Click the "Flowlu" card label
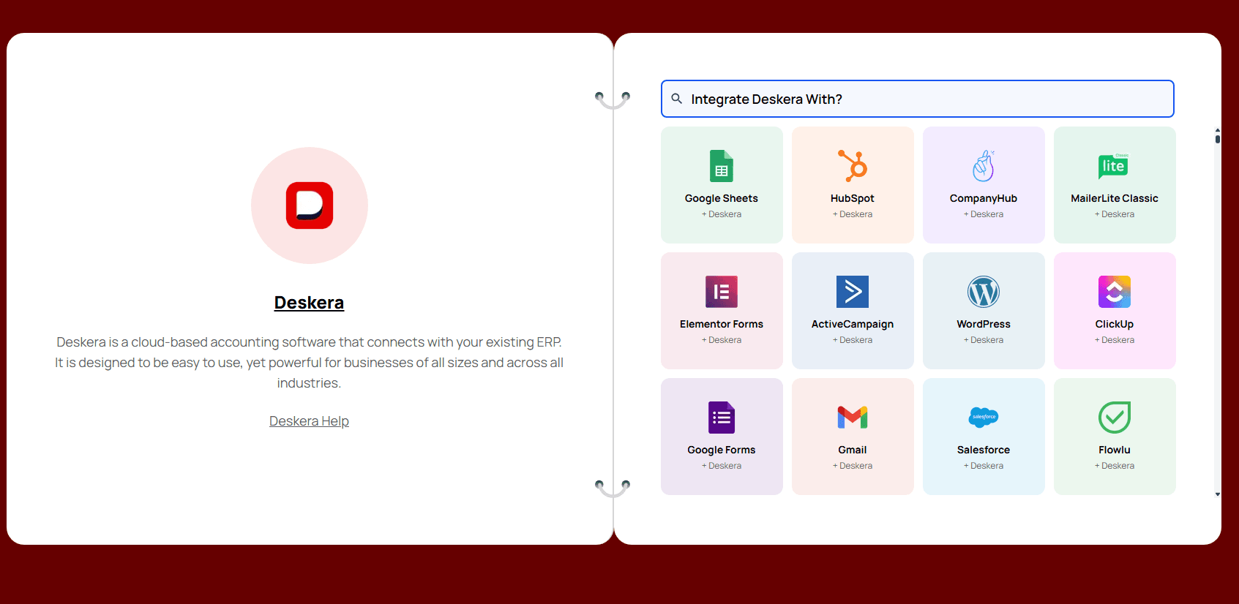The image size is (1239, 604). pyautogui.click(x=1115, y=450)
